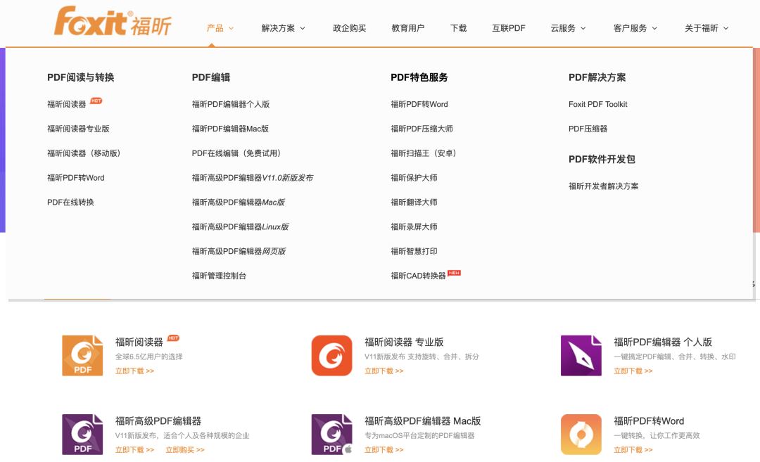Open PDF压缩器 menu link
The height and width of the screenshot is (462, 760).
(588, 129)
